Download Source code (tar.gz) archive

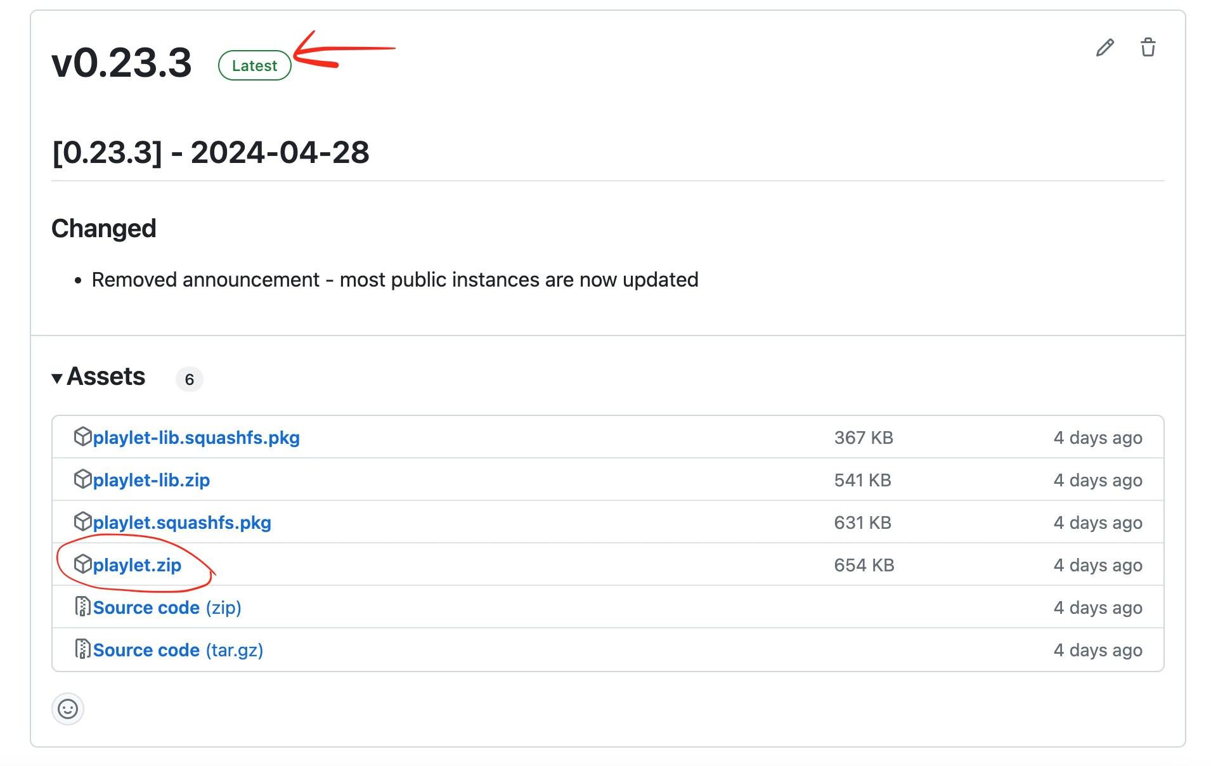pos(178,650)
